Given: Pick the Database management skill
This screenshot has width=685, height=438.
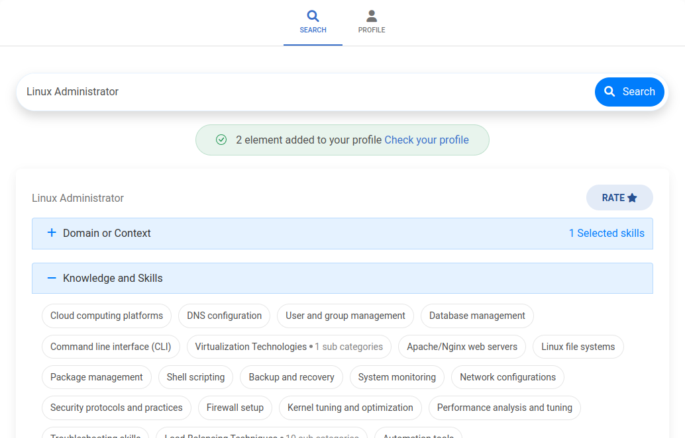Looking at the screenshot, I should [477, 316].
